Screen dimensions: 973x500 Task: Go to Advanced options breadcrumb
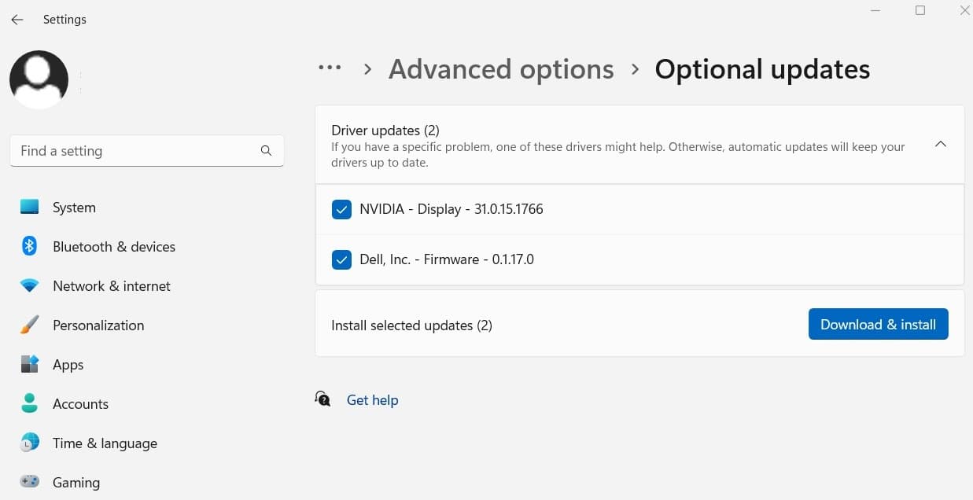501,69
